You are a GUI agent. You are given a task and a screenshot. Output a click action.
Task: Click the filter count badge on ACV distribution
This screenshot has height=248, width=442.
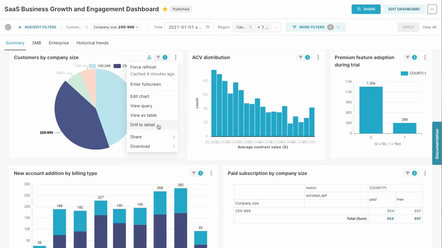tap(307, 57)
